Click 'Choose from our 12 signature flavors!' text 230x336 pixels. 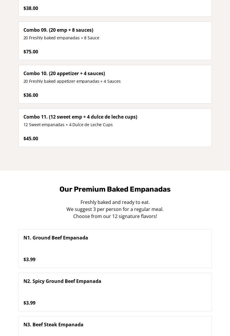[x=115, y=216]
